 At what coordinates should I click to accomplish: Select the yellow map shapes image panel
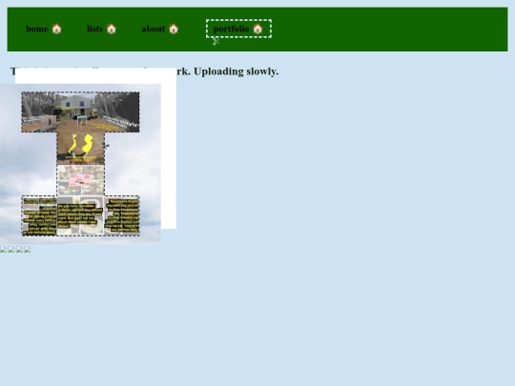pyautogui.click(x=80, y=149)
